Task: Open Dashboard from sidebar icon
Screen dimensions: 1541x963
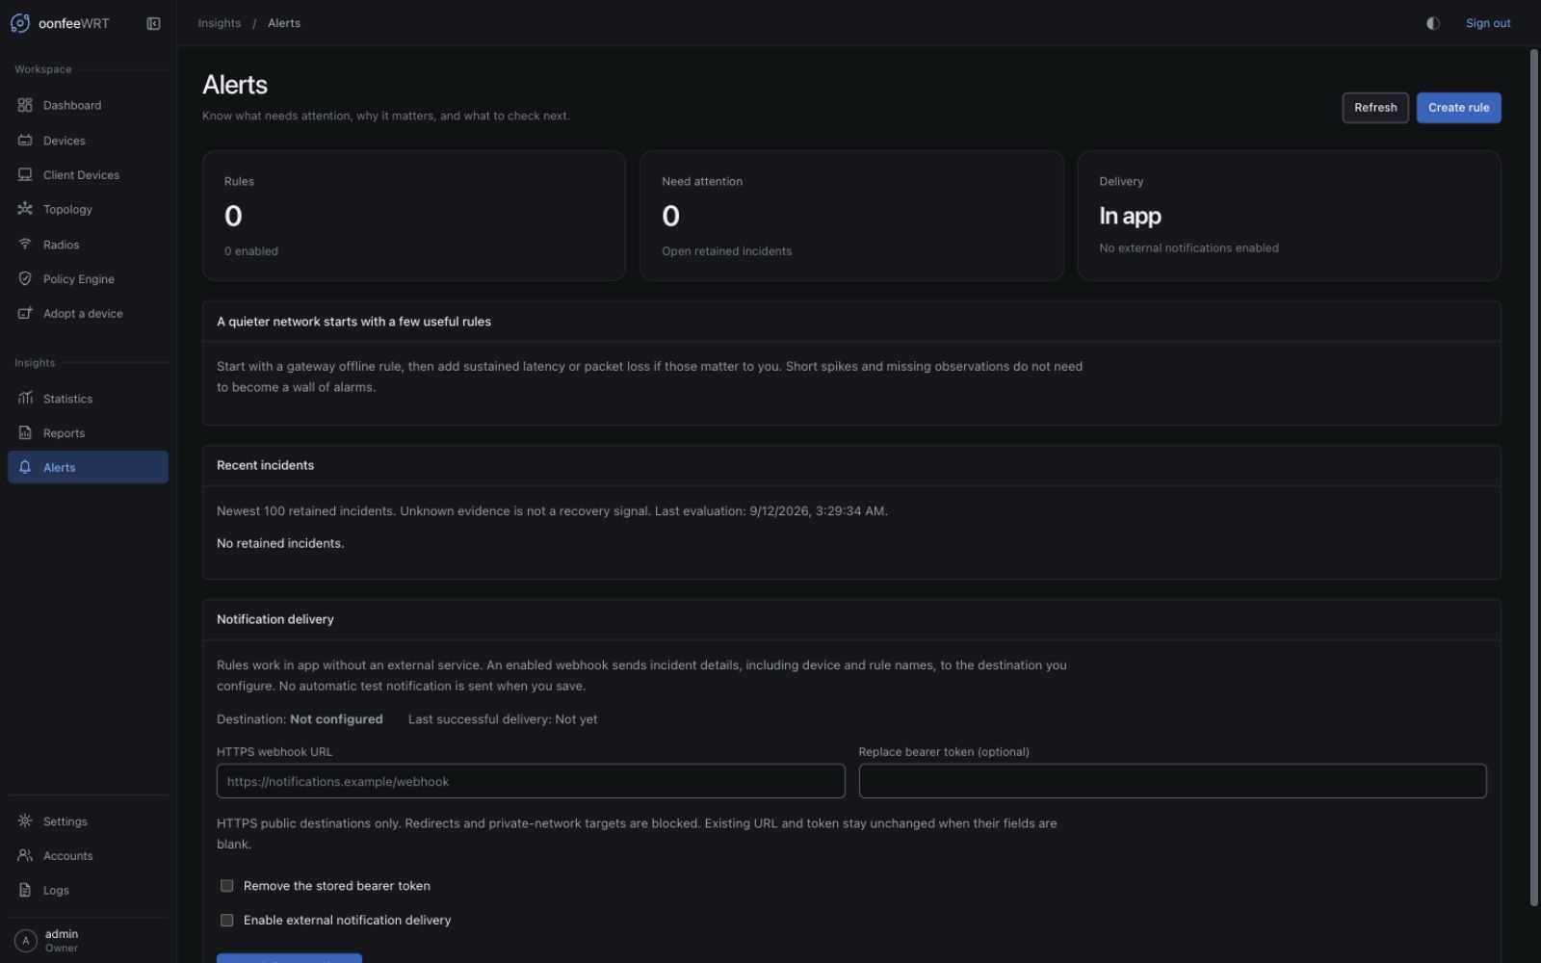Action: [x=25, y=105]
